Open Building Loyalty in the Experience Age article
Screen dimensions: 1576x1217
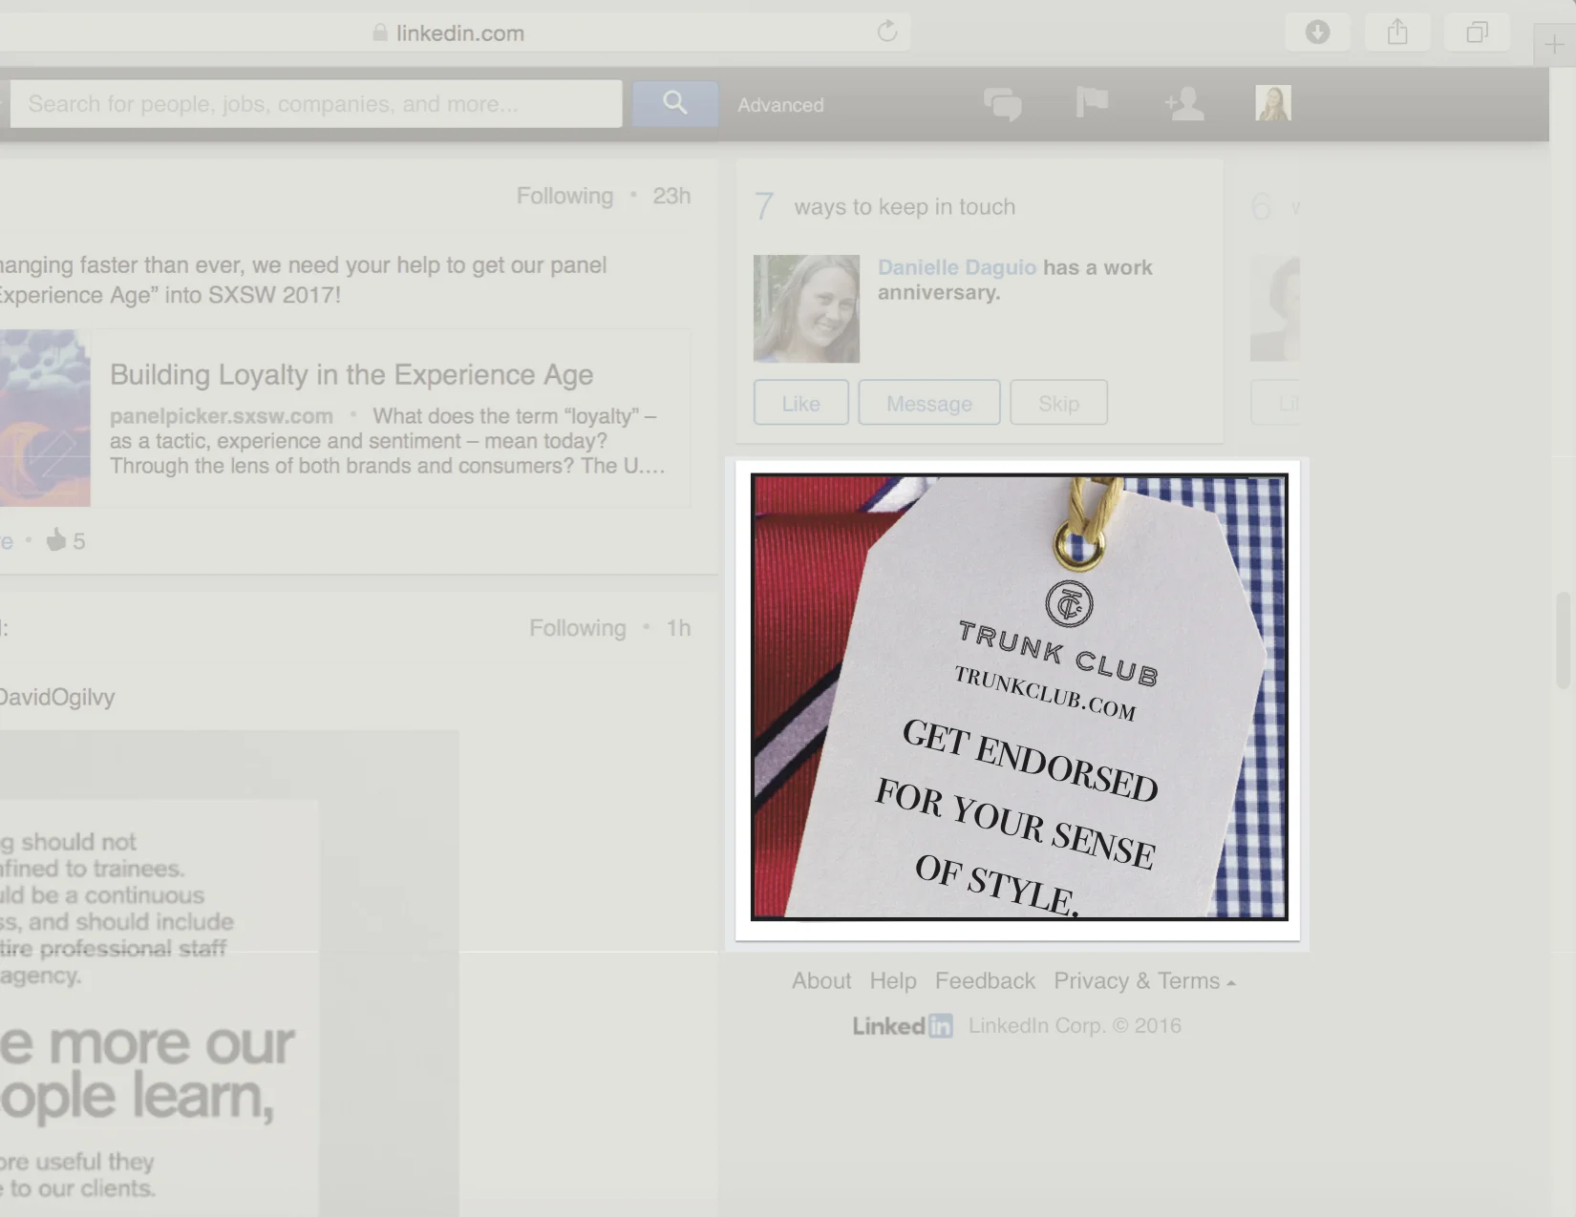click(351, 374)
